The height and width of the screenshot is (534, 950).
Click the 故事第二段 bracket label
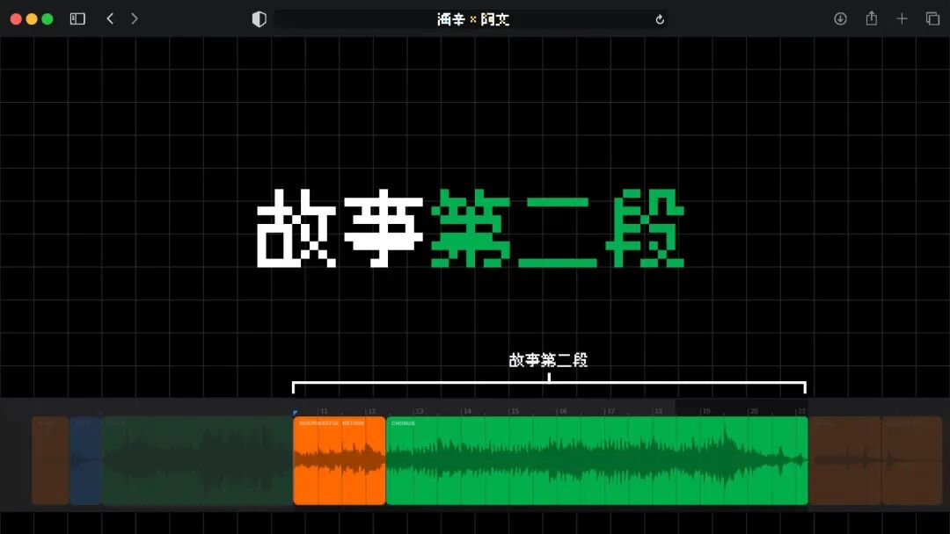[550, 360]
